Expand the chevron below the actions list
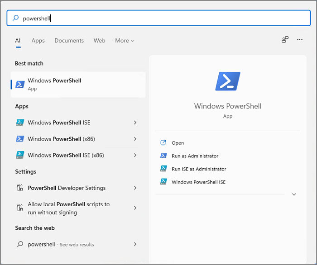Screen dimensions: 317x265 [294, 194]
